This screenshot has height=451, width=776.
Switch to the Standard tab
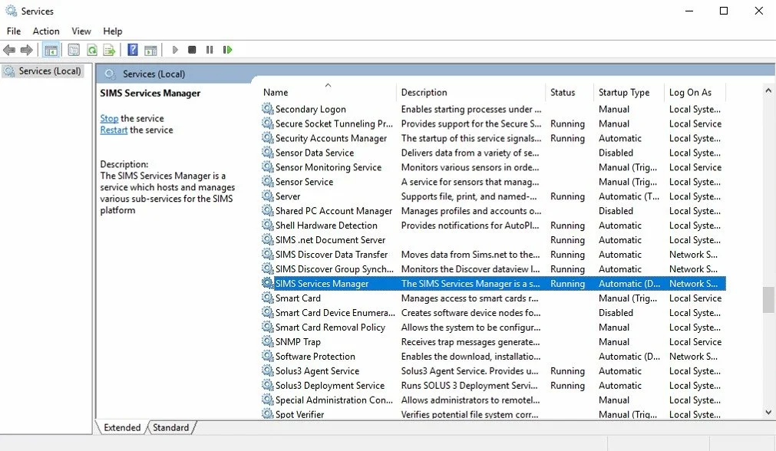(170, 428)
